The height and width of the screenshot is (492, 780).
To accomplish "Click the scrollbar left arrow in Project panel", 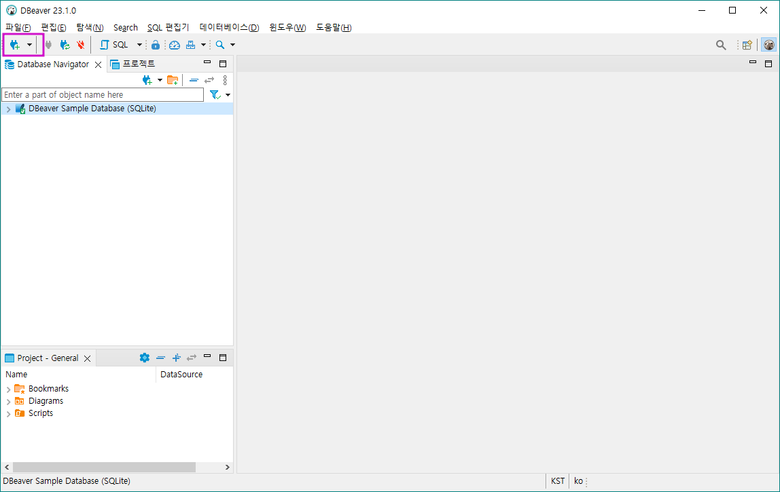I will point(7,467).
